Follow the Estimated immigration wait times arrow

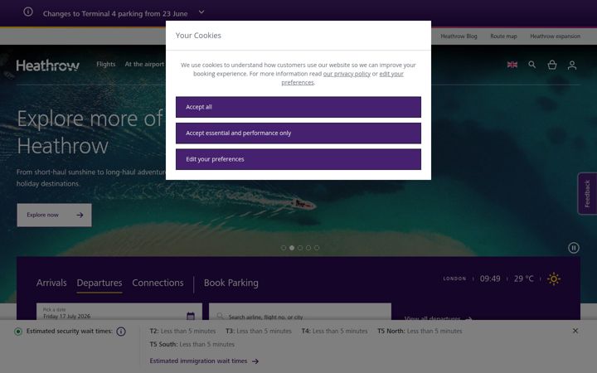255,361
